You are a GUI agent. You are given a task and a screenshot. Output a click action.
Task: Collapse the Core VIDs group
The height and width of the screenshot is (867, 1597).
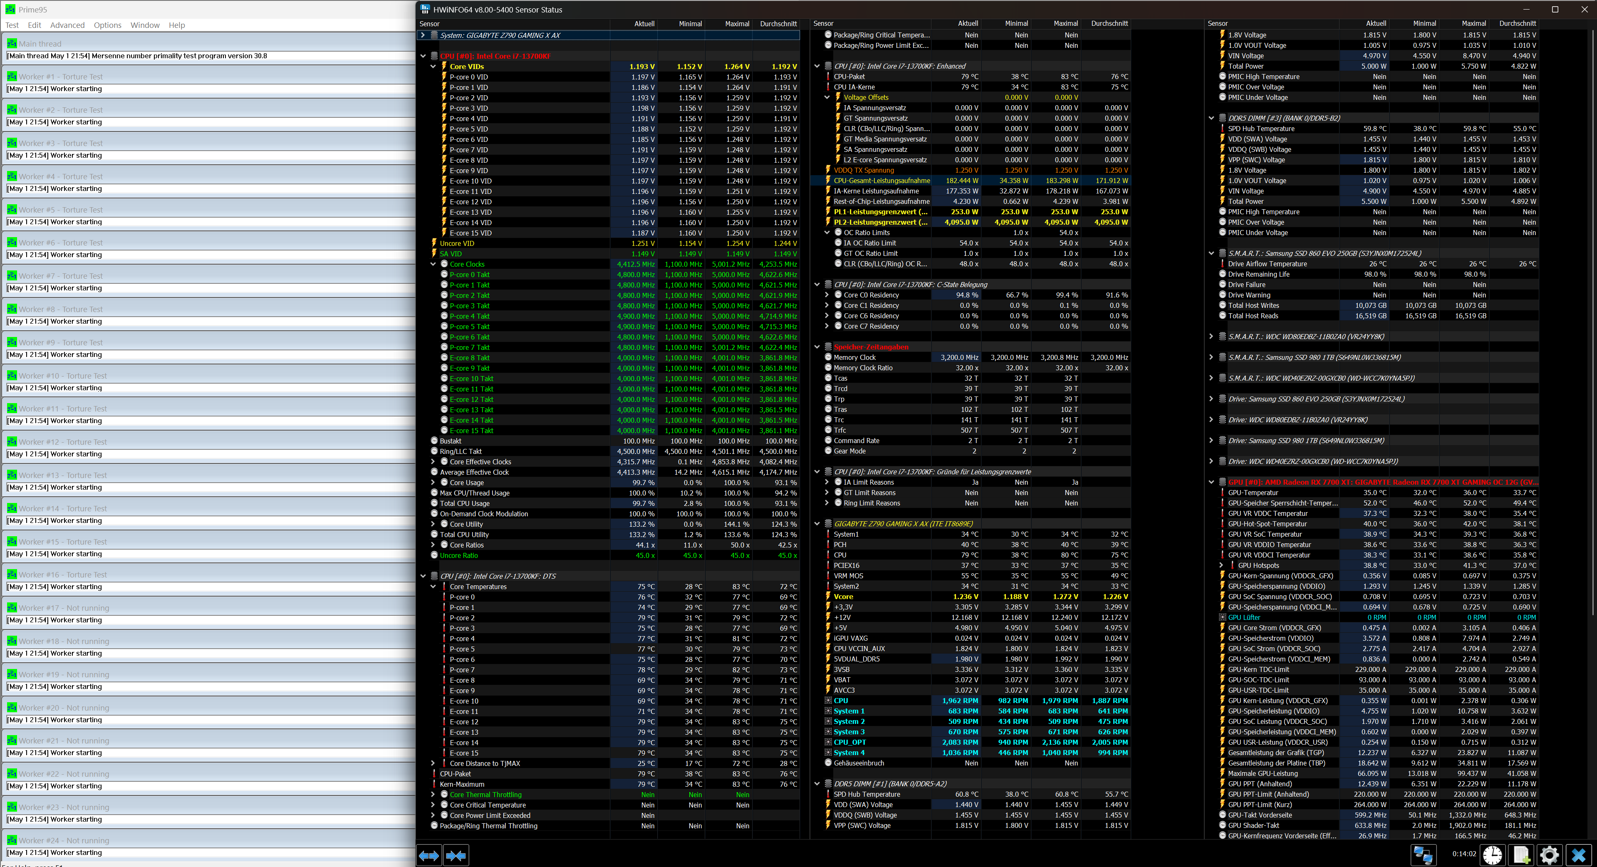(x=433, y=67)
